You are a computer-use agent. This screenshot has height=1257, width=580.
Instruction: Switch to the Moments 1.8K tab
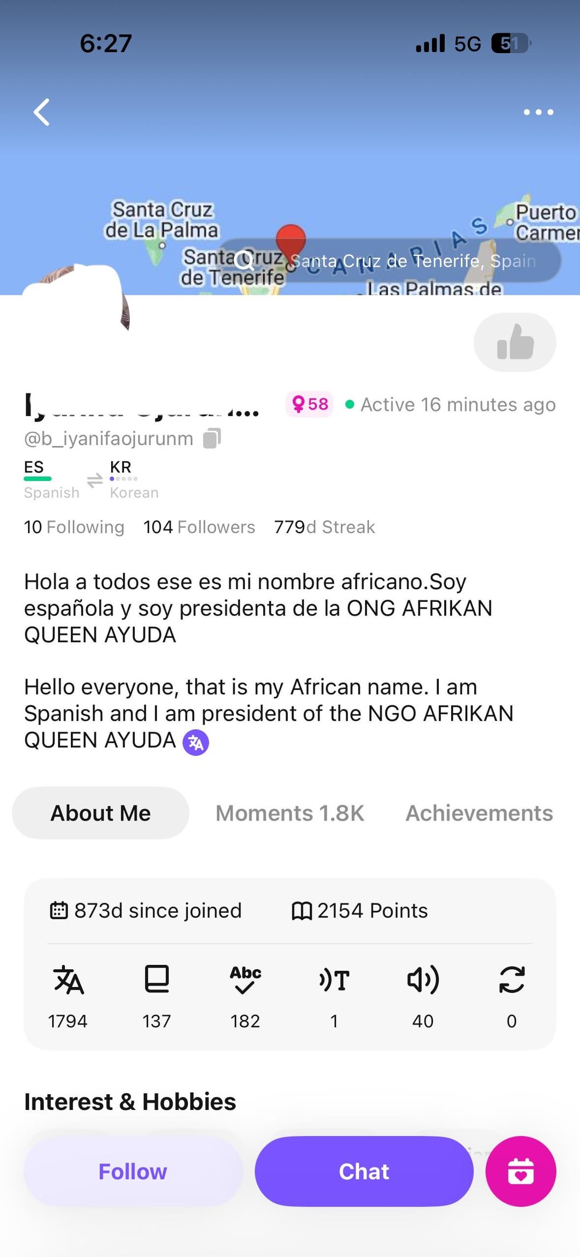289,813
